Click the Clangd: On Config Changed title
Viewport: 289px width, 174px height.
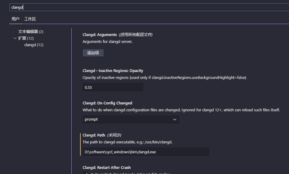click(x=107, y=103)
